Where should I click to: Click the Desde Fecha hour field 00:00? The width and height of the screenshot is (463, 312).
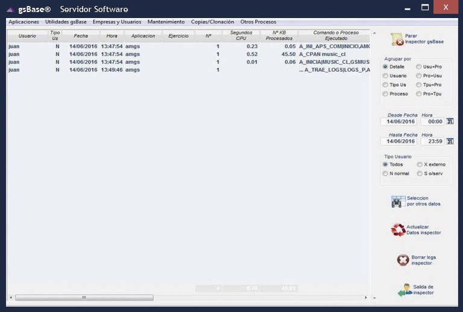(x=433, y=122)
